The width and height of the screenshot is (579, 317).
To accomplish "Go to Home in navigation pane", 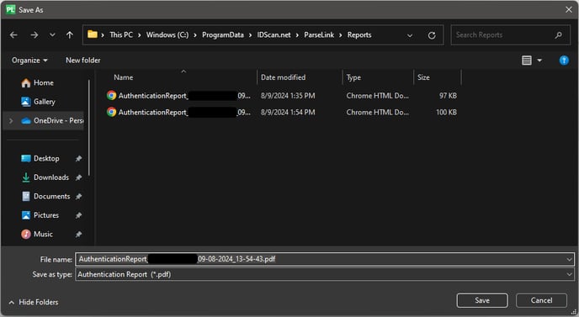I will (x=43, y=82).
